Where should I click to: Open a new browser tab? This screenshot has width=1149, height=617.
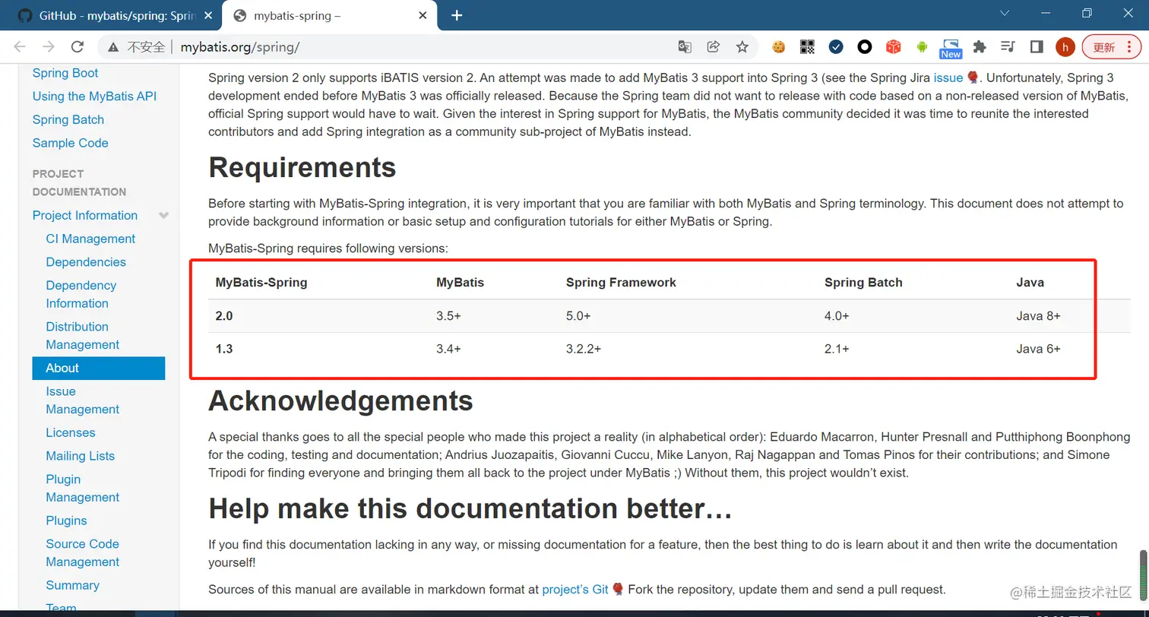(457, 15)
